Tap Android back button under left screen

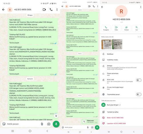coord(47,131)
